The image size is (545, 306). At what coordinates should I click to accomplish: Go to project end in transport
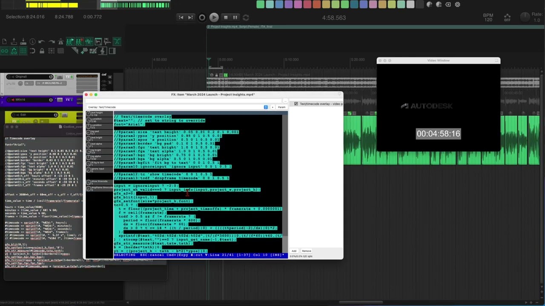pos(190,17)
